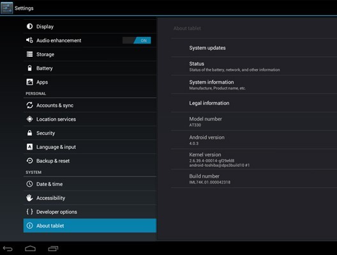Screen dimensions: 337x255
Task: Open Accounts & sync settings
Action: point(90,105)
